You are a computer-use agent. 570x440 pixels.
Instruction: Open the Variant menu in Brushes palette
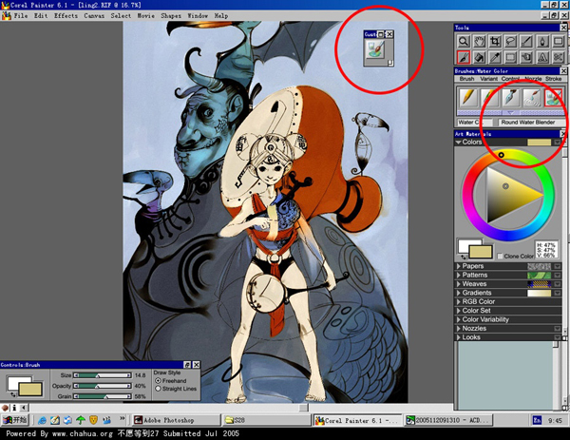click(488, 79)
